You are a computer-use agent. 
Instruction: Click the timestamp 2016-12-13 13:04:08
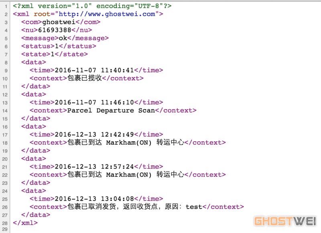94,199
